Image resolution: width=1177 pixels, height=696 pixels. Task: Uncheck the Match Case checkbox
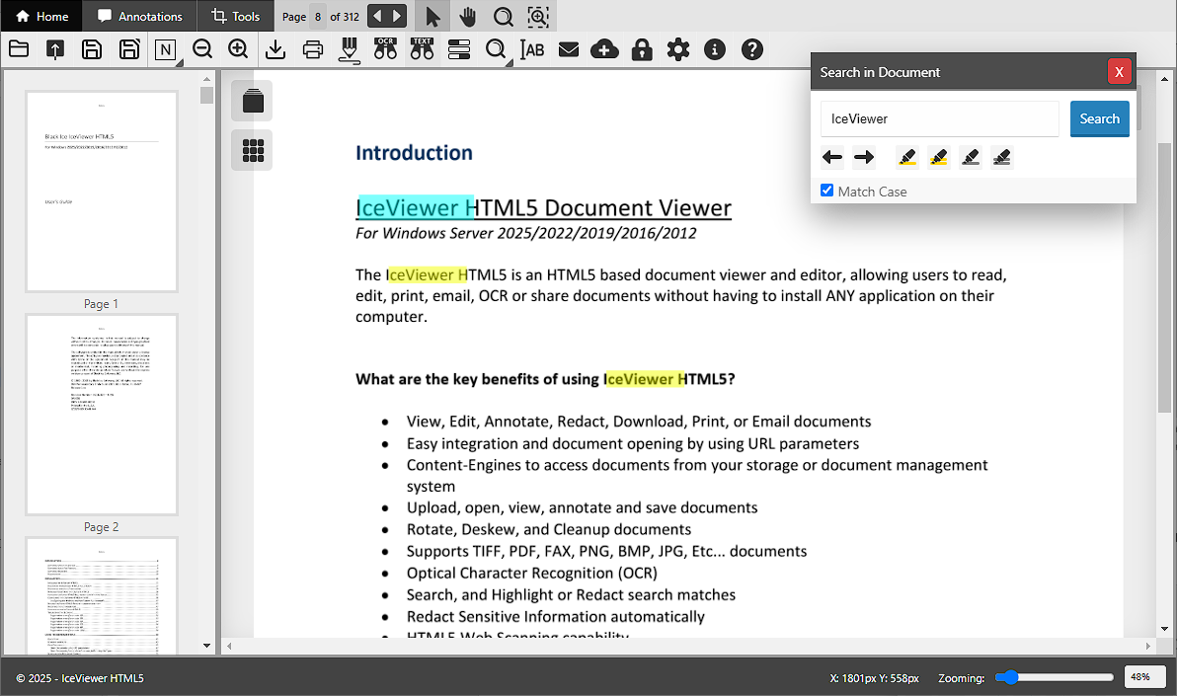[x=827, y=191]
